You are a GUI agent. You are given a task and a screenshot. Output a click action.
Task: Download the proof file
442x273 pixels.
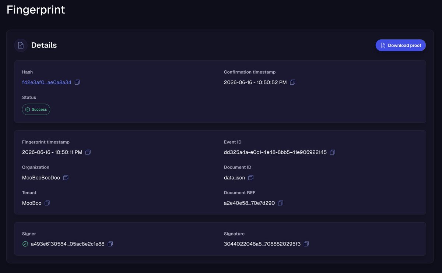[x=401, y=45]
